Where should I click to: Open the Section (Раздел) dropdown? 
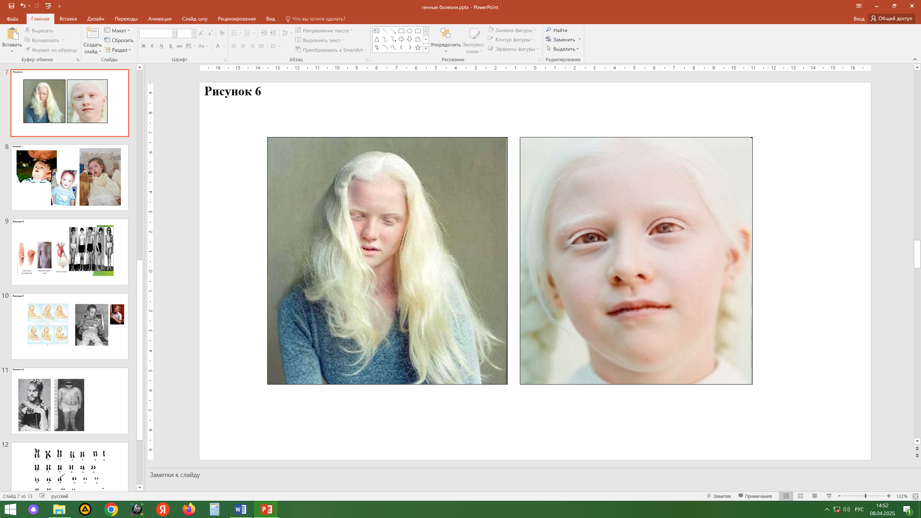point(118,50)
